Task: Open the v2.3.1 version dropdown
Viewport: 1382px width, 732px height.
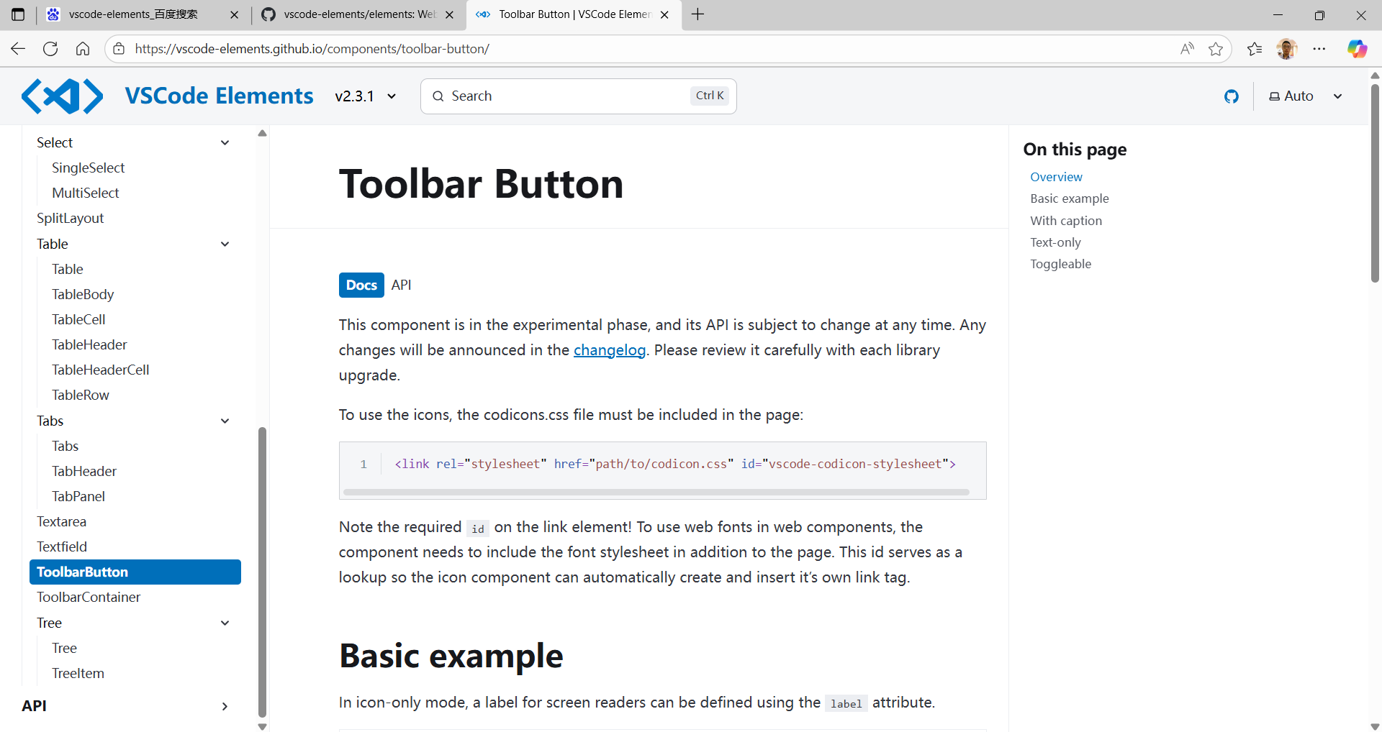Action: 366,96
